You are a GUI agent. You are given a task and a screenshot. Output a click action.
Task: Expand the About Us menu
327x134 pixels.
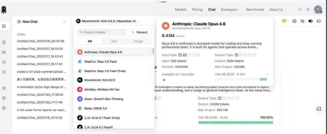[x=278, y=10]
